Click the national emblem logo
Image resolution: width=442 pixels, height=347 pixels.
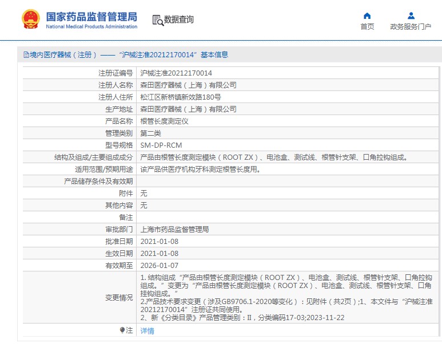(x=31, y=19)
